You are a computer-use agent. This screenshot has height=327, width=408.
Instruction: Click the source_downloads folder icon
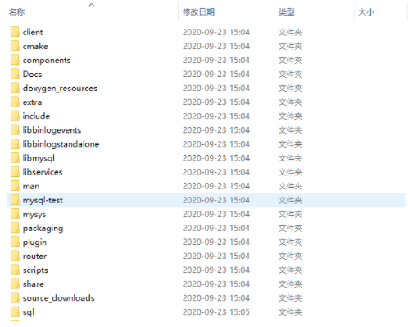tap(15, 297)
